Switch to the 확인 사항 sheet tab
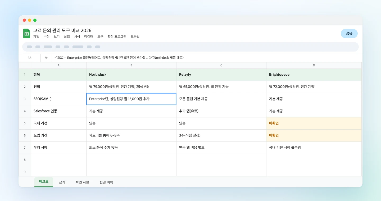Image resolution: width=381 pixels, height=201 pixels. point(82,182)
